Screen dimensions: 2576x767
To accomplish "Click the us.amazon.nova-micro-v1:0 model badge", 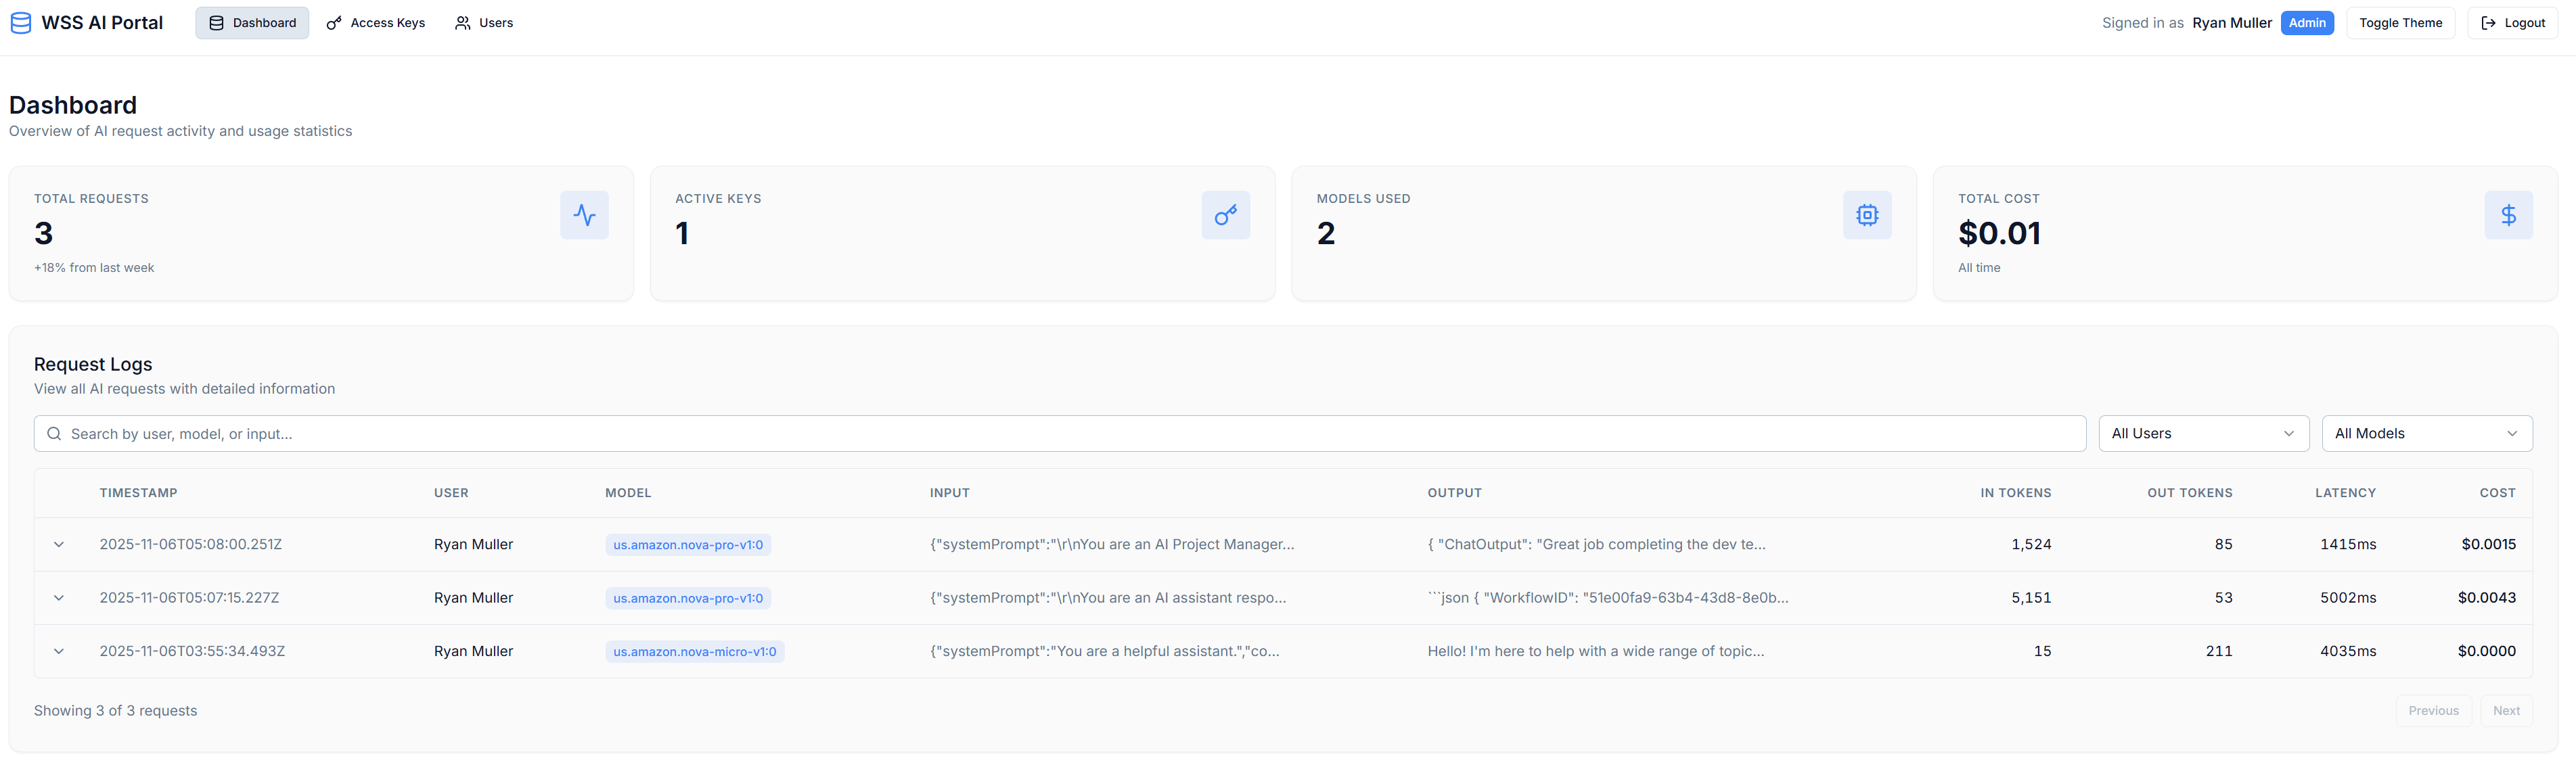I will (x=694, y=651).
